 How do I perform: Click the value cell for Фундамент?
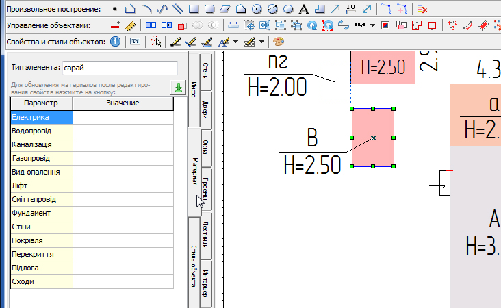point(123,213)
